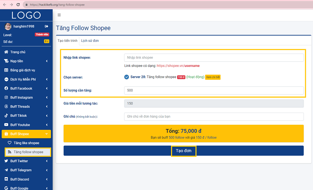This screenshot has width=313, height=190.
Task: Click the browser back arrow
Action: 5,5
